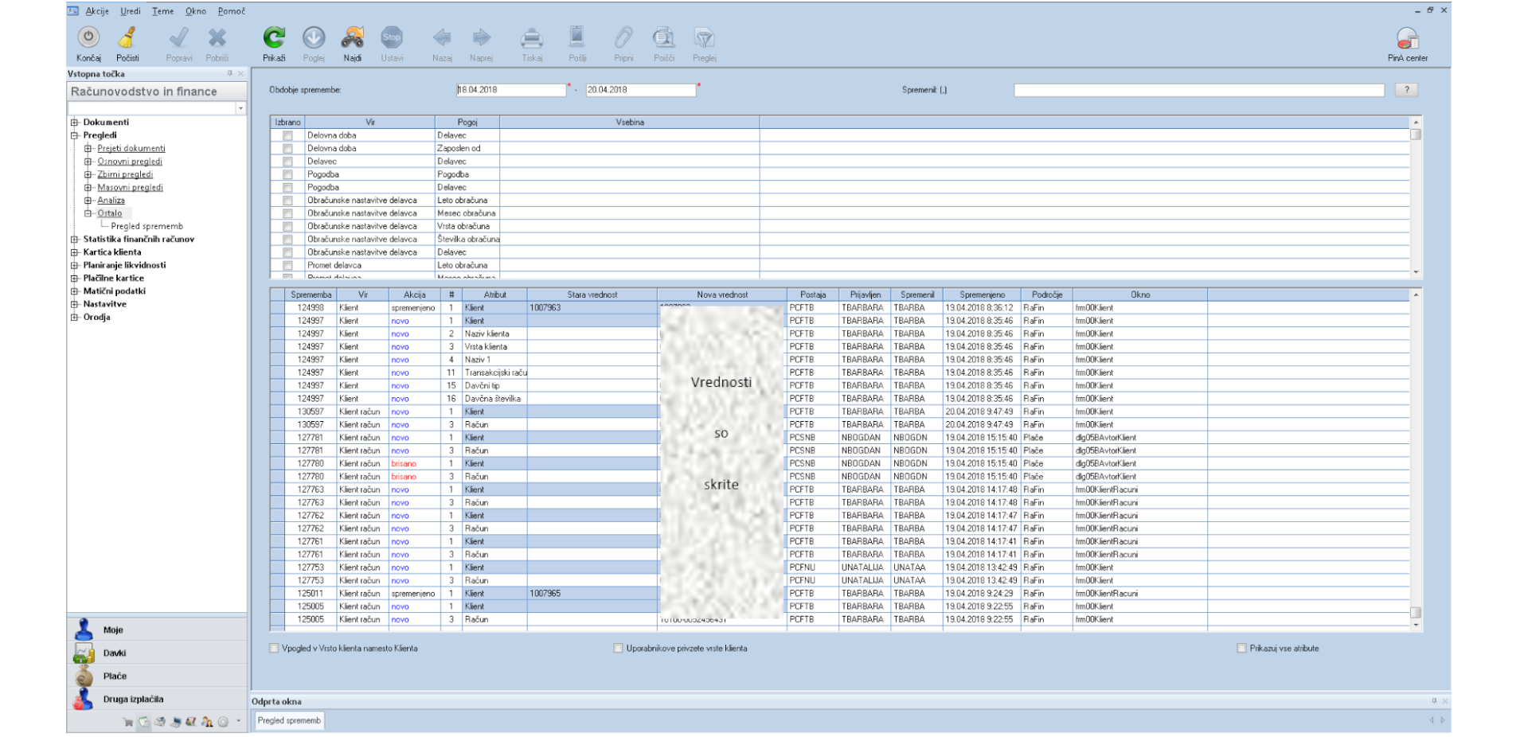Select Pregled sprememb tree item
The height and width of the screenshot is (737, 1524).
point(147,227)
